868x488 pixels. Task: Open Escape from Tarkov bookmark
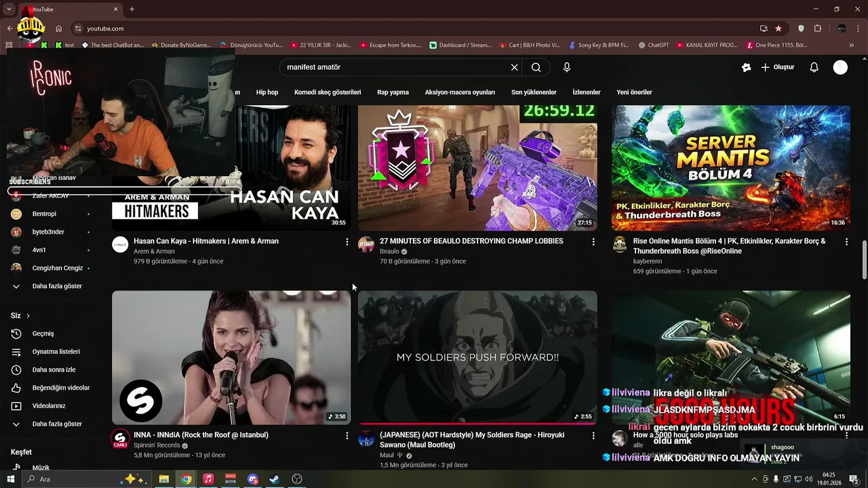[389, 45]
